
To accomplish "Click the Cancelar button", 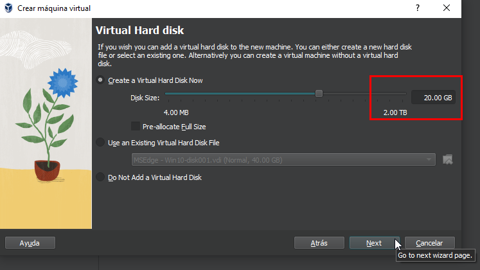I will 429,243.
